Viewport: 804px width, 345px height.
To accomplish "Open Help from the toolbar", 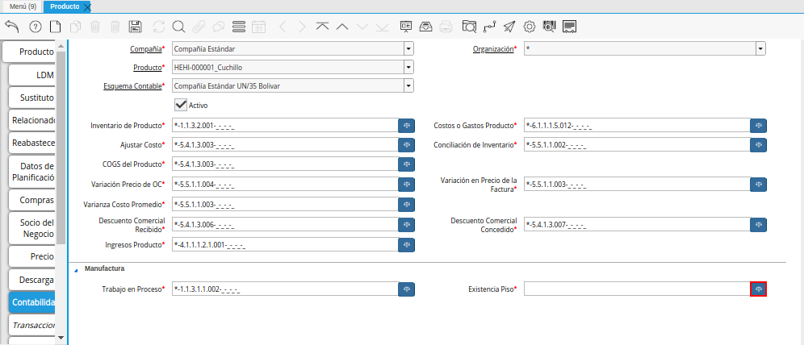I will (x=36, y=26).
